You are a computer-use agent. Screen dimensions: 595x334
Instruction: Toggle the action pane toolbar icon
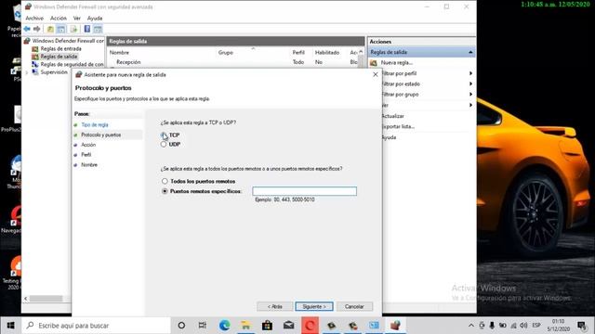(98, 29)
